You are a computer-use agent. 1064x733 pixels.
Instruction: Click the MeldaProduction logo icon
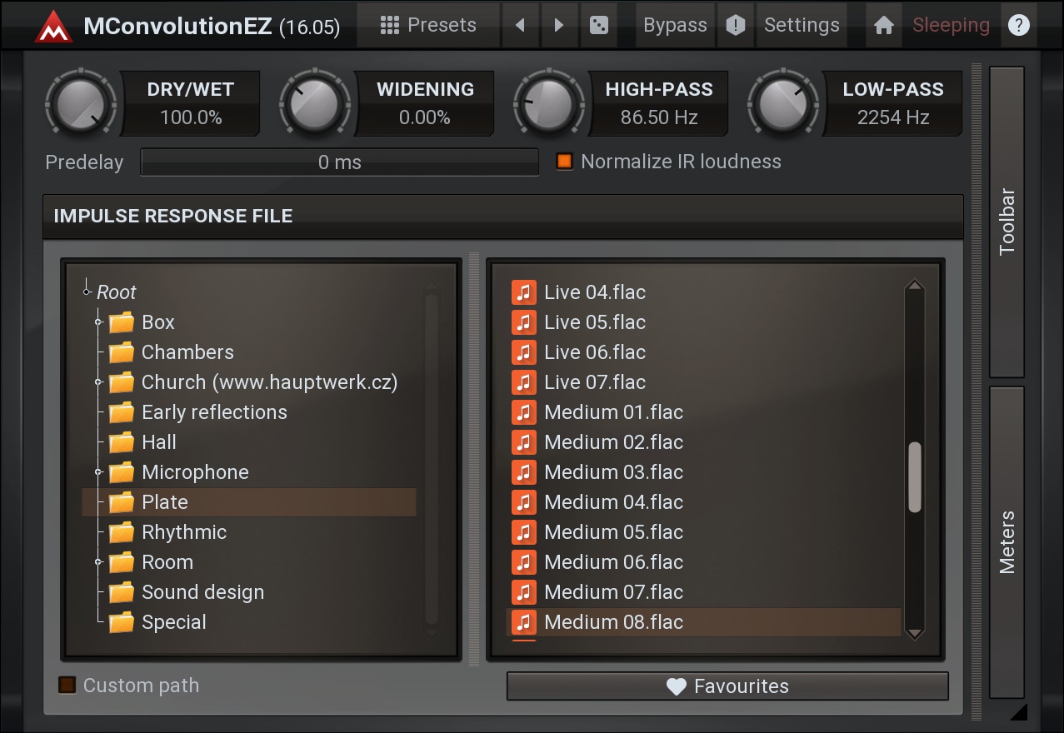point(53,26)
